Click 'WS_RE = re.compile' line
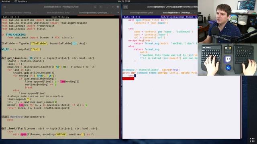The width and height of the screenshot is (257, 144). click(21, 49)
